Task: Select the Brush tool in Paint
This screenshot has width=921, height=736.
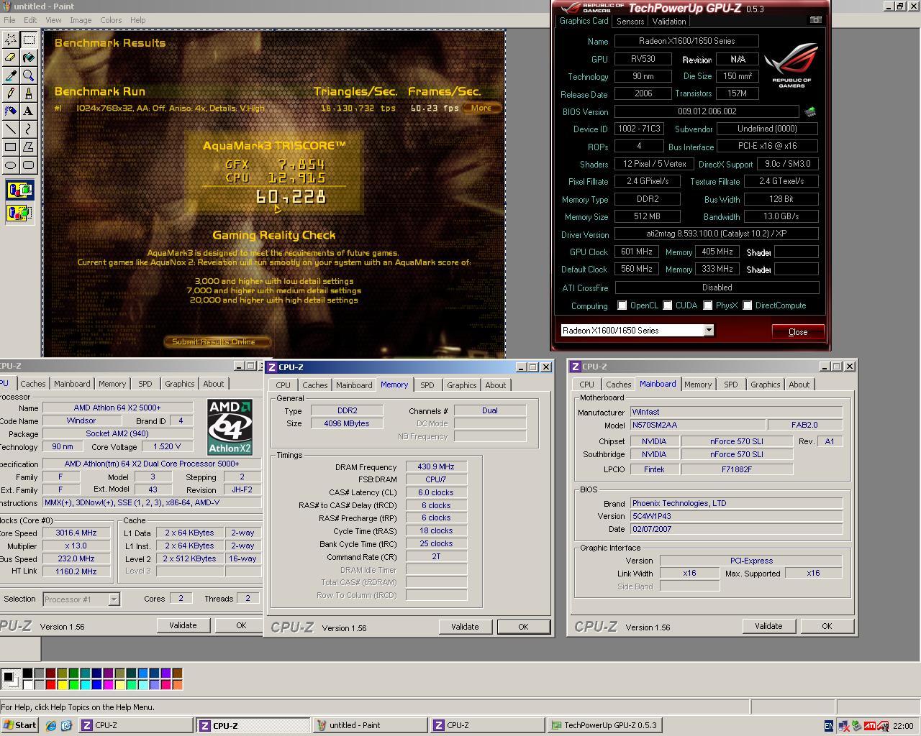Action: click(29, 93)
